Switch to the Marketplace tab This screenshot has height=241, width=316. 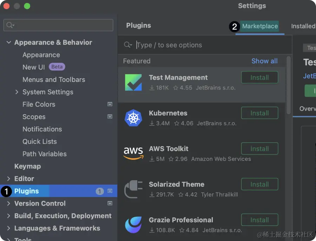tap(260, 26)
